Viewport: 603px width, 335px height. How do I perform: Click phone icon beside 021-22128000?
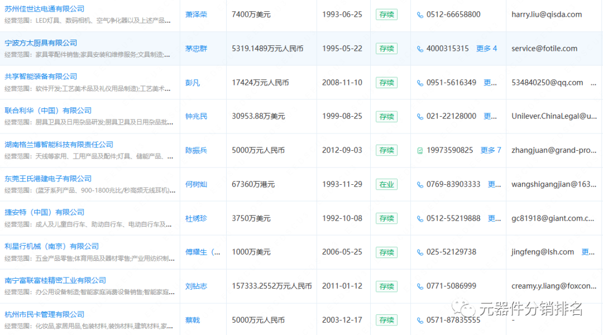point(420,117)
